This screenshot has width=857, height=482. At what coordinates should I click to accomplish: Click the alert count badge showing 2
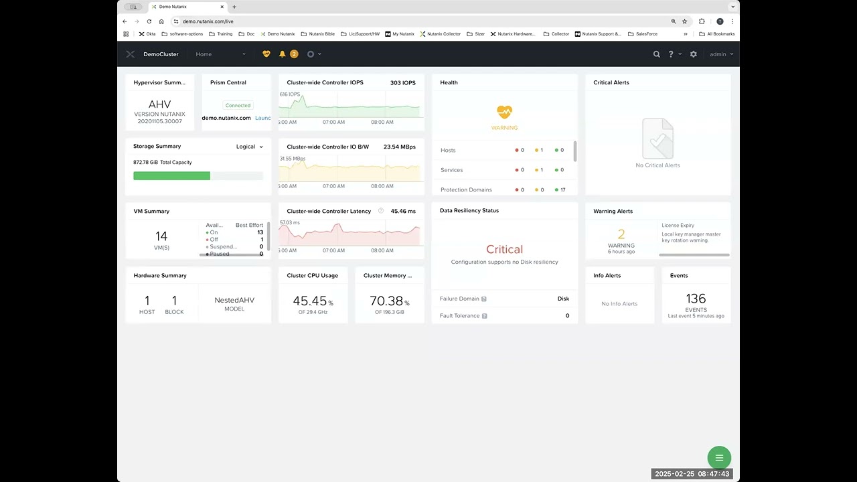point(294,54)
